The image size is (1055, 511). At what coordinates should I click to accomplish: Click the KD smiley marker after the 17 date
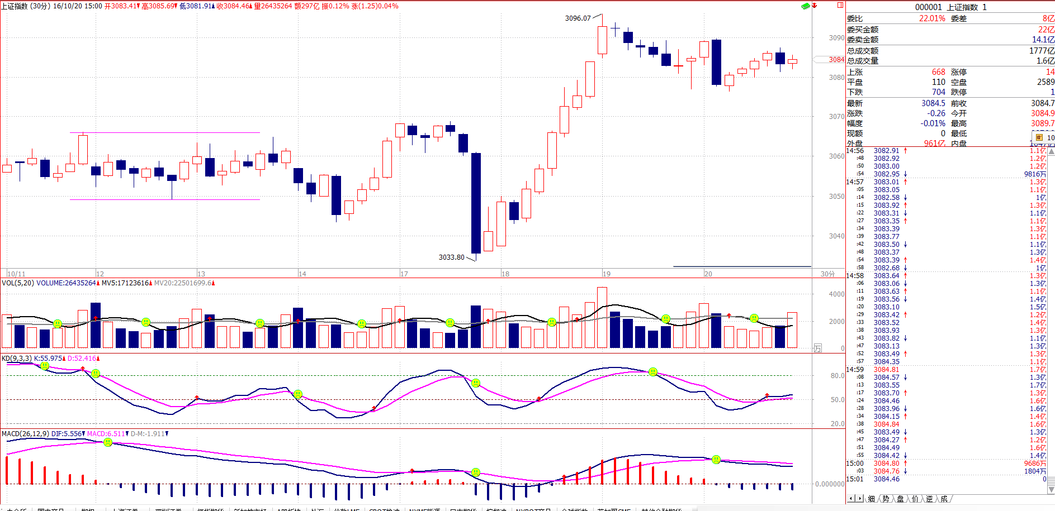tap(476, 383)
